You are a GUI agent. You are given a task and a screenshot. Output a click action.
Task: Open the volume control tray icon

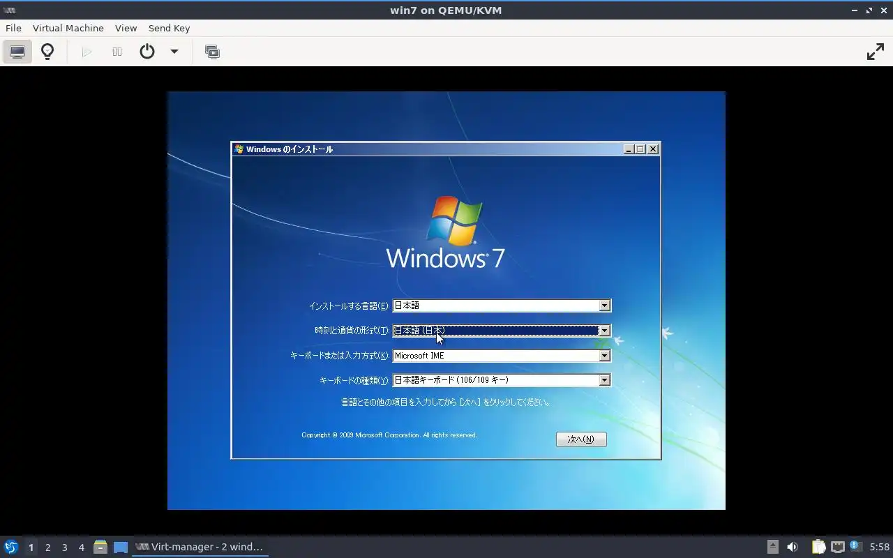coord(793,547)
